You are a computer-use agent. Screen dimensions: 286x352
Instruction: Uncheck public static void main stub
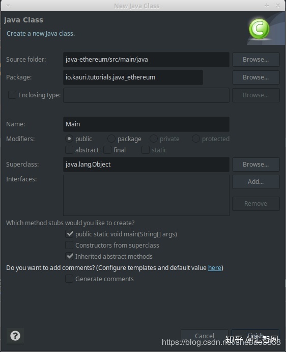coord(69,234)
